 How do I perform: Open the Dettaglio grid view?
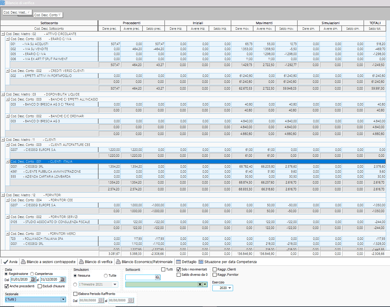tap(186, 262)
